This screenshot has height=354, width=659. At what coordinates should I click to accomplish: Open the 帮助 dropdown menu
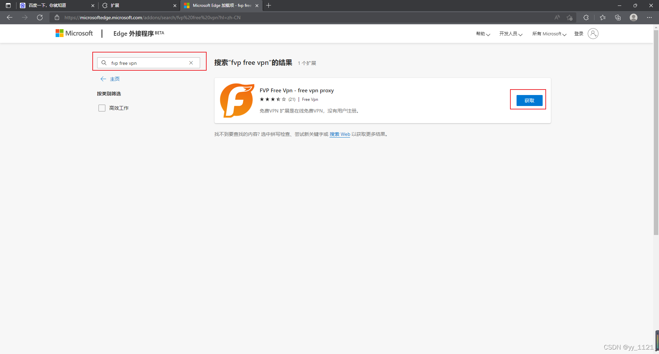482,34
